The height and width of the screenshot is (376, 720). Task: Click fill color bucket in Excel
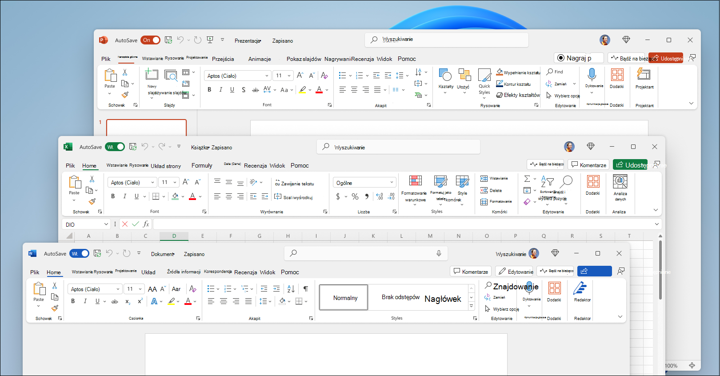click(x=175, y=196)
